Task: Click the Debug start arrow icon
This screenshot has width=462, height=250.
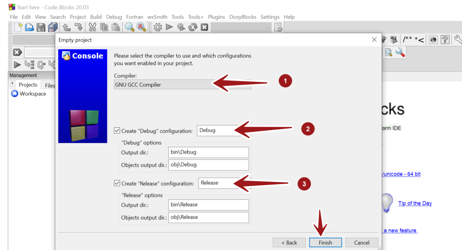Action: point(17,64)
